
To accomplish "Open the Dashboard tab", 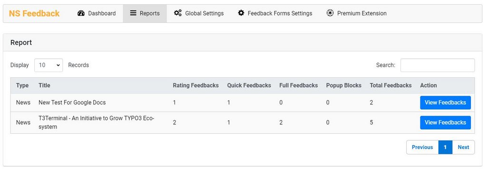I will tap(96, 14).
